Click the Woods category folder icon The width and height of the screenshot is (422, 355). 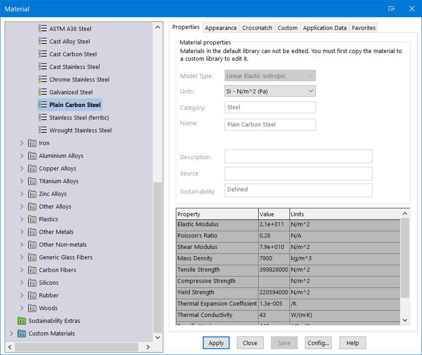click(x=32, y=308)
